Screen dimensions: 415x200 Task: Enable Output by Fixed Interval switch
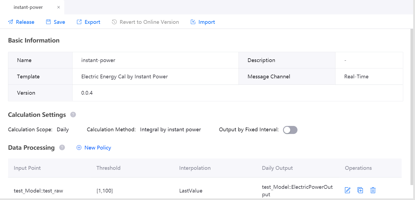[x=290, y=130]
